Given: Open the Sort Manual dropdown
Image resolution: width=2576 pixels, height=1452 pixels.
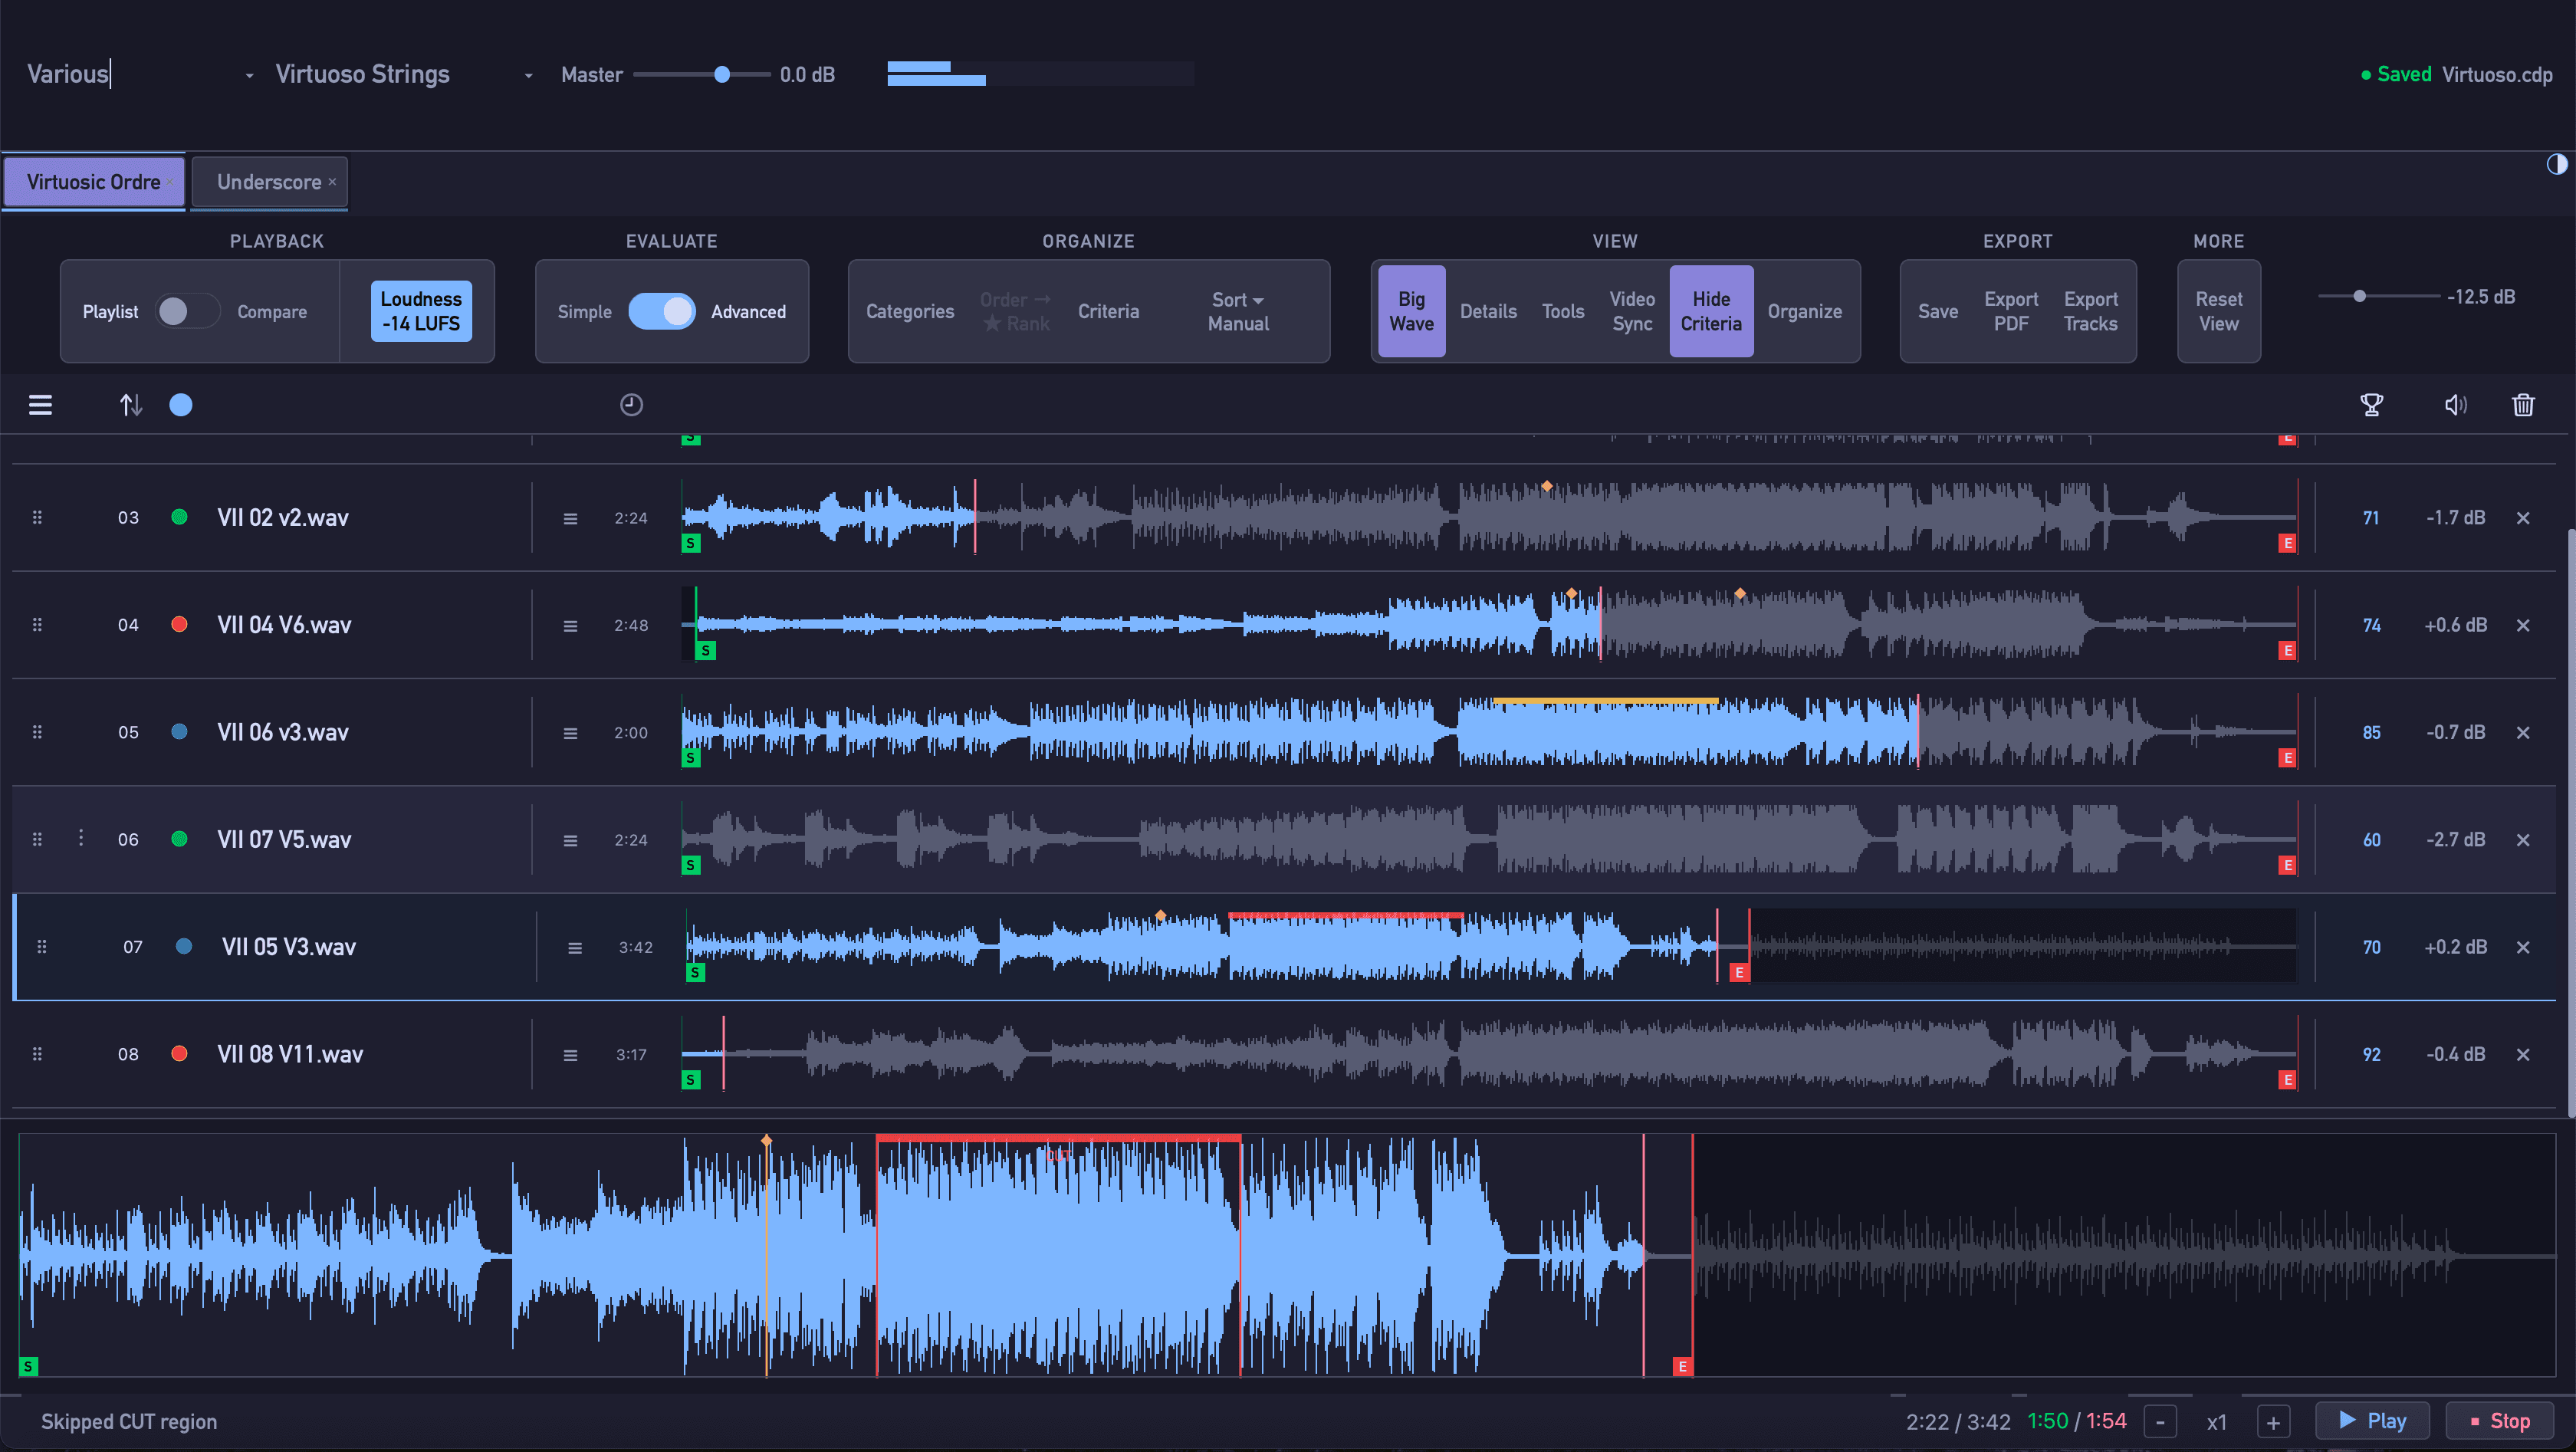Looking at the screenshot, I should 1238,311.
